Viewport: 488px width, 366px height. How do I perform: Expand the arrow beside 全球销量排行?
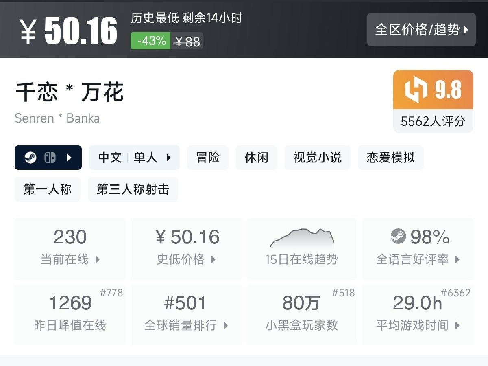click(x=226, y=325)
